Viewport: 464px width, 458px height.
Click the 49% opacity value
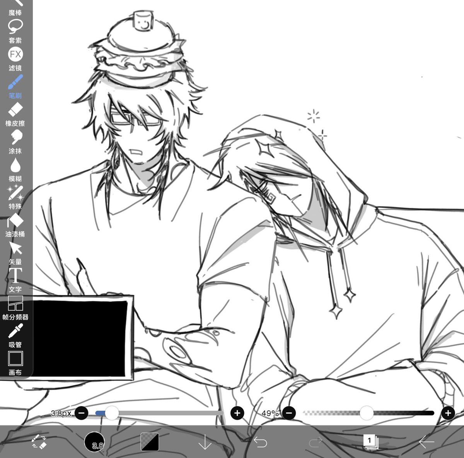point(270,413)
